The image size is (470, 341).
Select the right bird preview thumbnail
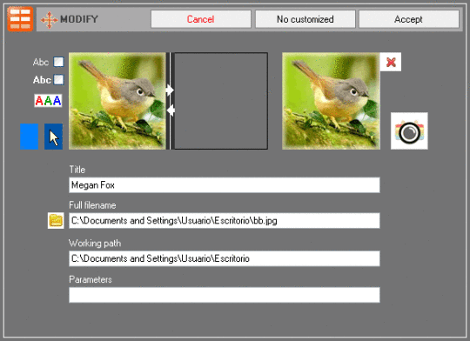coord(331,101)
